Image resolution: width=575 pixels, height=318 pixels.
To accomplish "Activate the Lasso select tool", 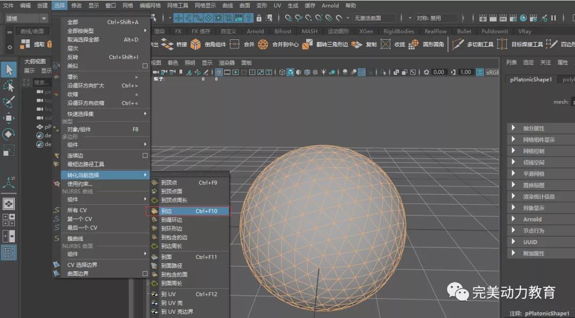I will point(9,86).
